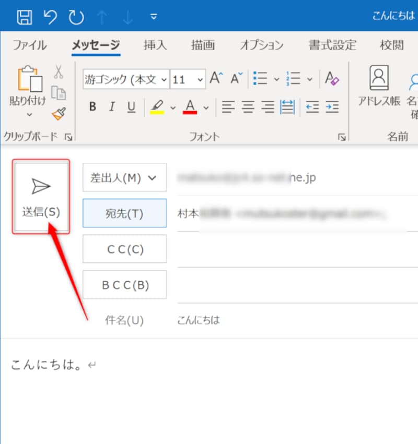Open the 差出人(M) sender dropdown
Viewport: 418px width, 444px height.
(x=124, y=177)
